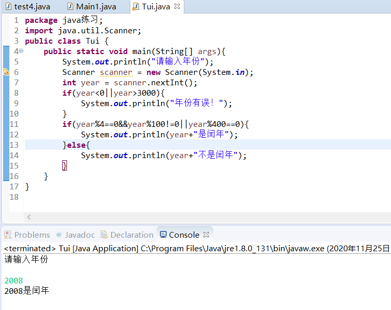This screenshot has width=391, height=310.
Task: Click the underlined scanner variable on line 6
Action: tap(116, 72)
